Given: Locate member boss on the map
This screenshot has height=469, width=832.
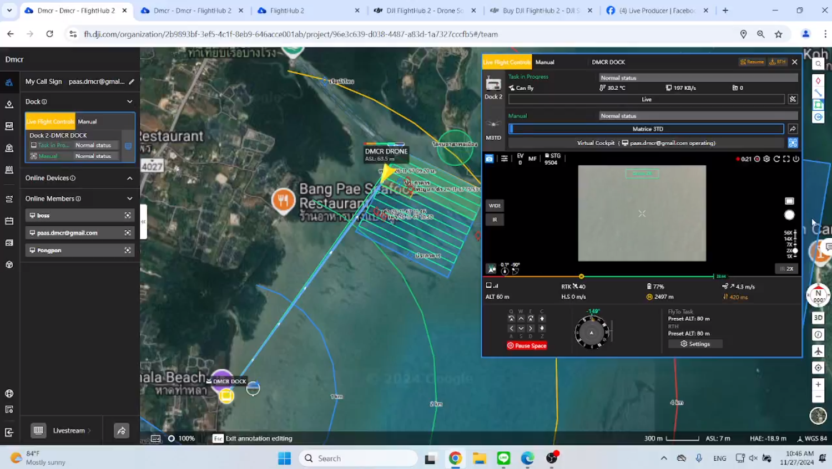Looking at the screenshot, I should click(x=128, y=215).
